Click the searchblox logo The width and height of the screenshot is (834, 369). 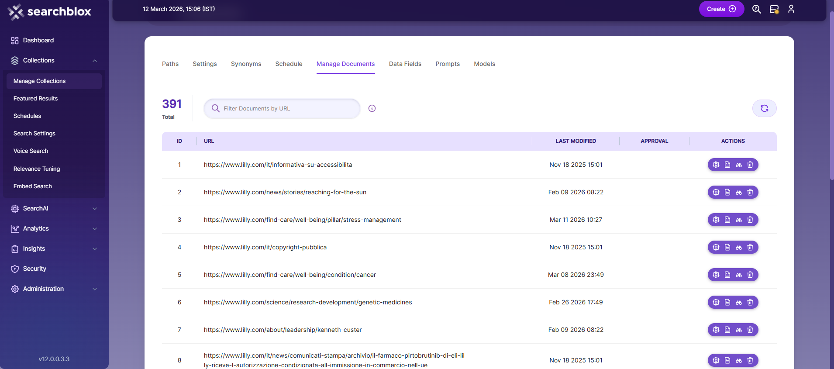pyautogui.click(x=49, y=12)
